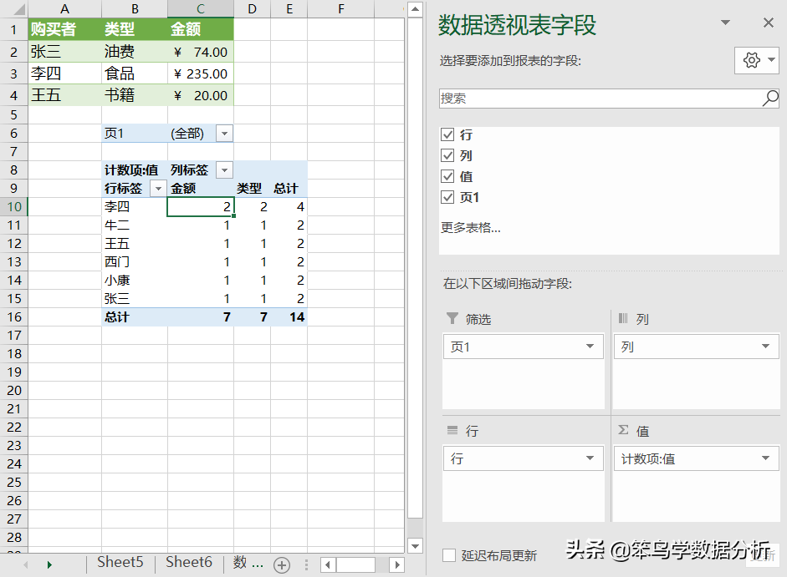787x577 pixels.
Task: Open the field list Tools gear menu
Action: coord(756,61)
